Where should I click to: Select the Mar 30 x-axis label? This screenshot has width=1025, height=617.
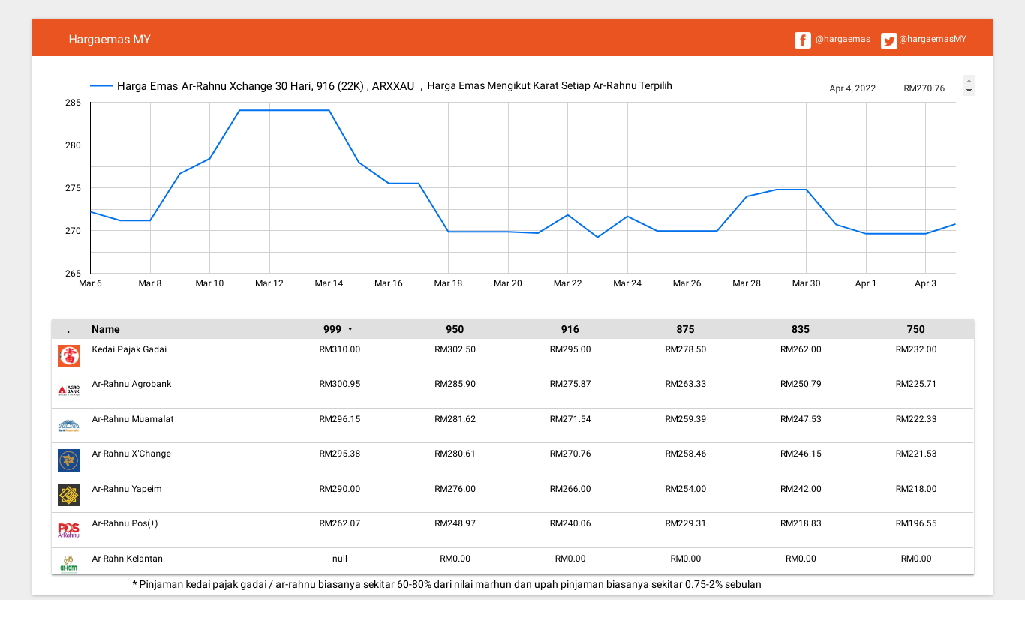pyautogui.click(x=806, y=283)
